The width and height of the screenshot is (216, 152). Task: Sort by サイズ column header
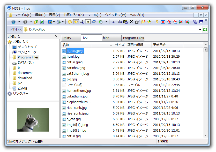pyautogui.click(x=109, y=45)
